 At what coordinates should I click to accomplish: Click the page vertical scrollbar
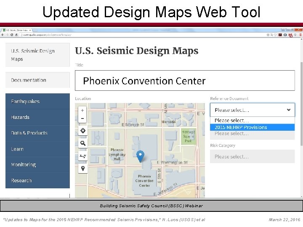point(301,104)
